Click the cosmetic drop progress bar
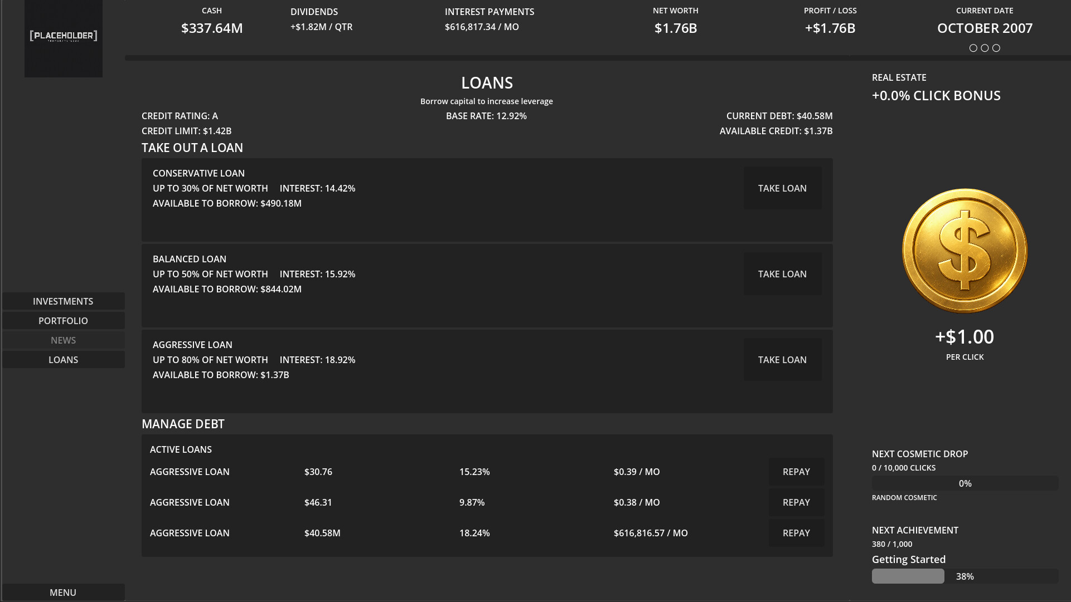 click(x=965, y=483)
